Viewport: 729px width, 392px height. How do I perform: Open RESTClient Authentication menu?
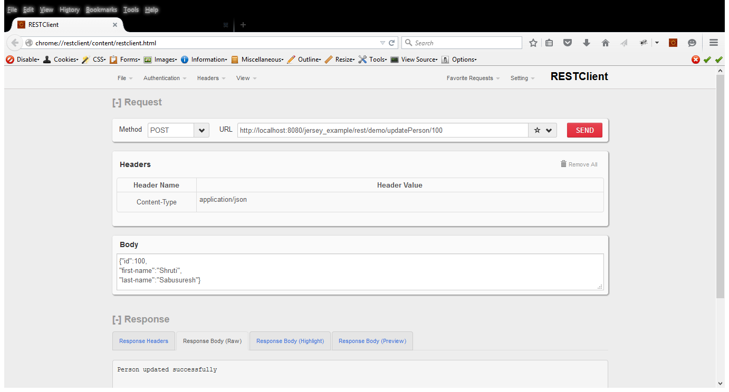tap(165, 78)
